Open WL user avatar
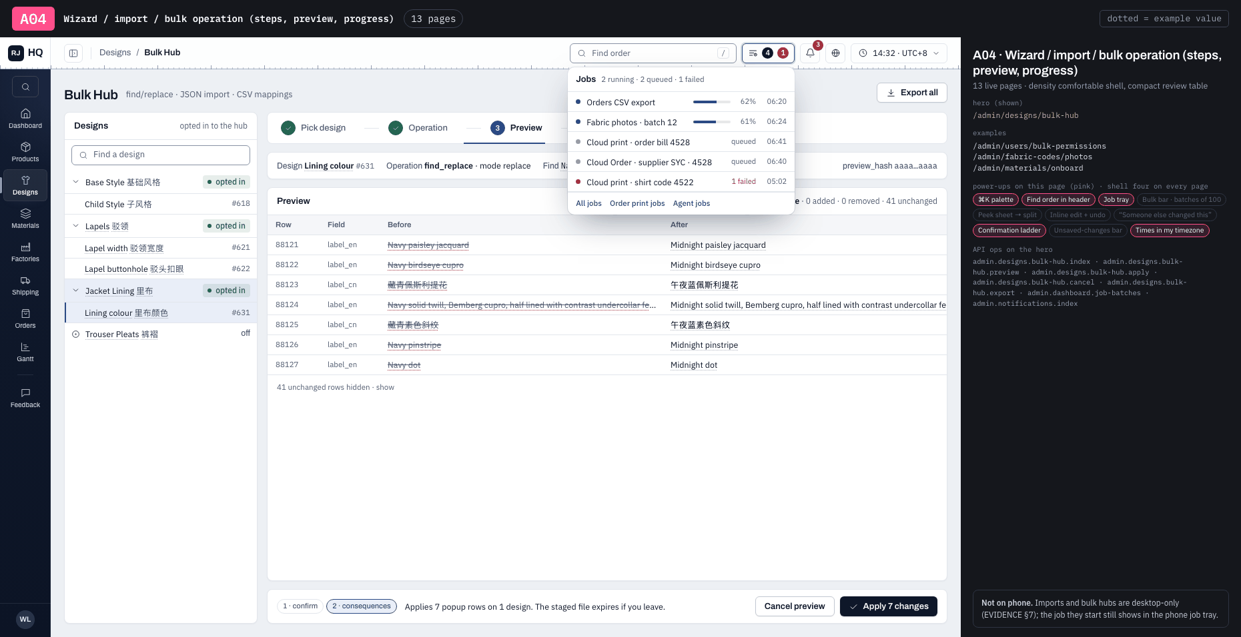Viewport: 1241px width, 637px height. coord(25,619)
